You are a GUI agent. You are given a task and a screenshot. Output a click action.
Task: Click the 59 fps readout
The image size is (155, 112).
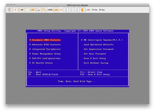click(x=102, y=10)
